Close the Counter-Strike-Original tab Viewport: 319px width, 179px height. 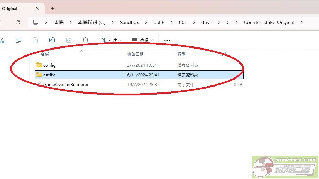37,8
